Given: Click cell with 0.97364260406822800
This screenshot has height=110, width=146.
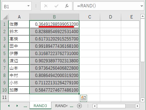Looking at the screenshot, I should pos(54,68).
